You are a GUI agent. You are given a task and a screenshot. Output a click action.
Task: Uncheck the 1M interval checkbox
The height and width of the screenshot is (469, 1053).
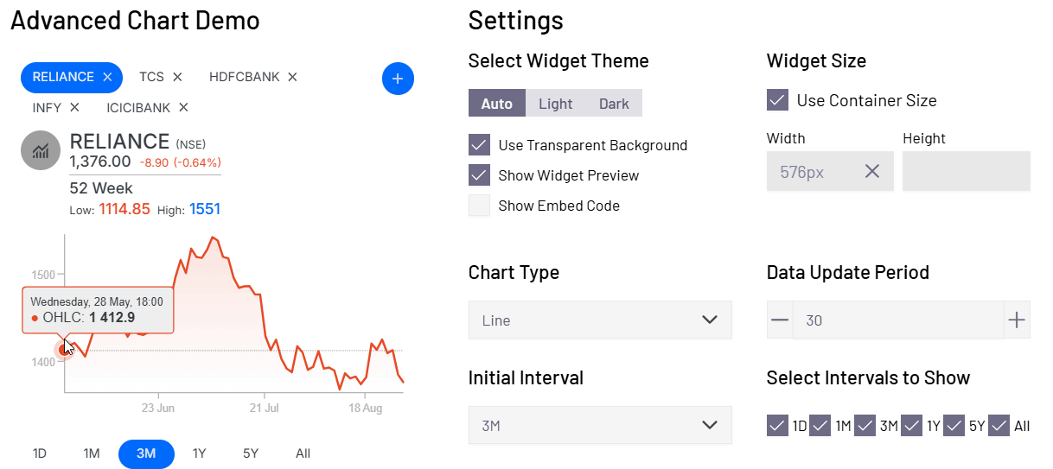pos(820,426)
